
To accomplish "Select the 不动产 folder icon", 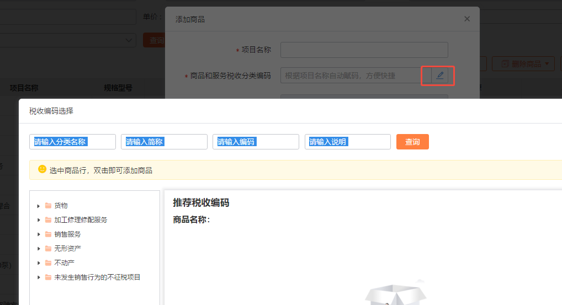I will point(48,263).
